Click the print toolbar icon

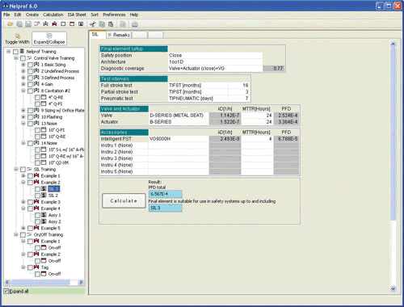coord(135,24)
